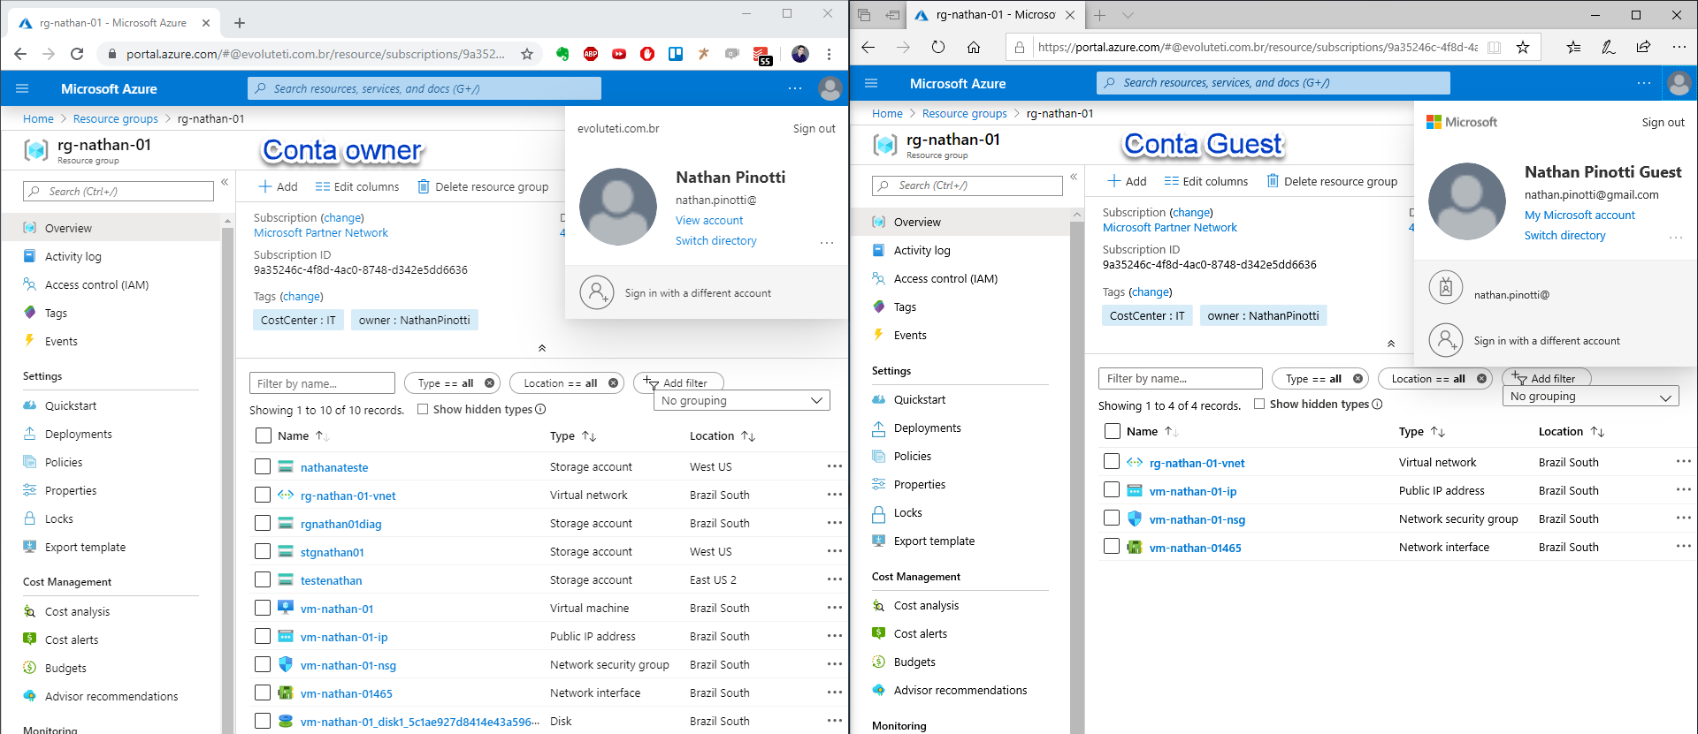Remove Location filter in right window
The width and height of the screenshot is (1698, 734).
[1481, 378]
